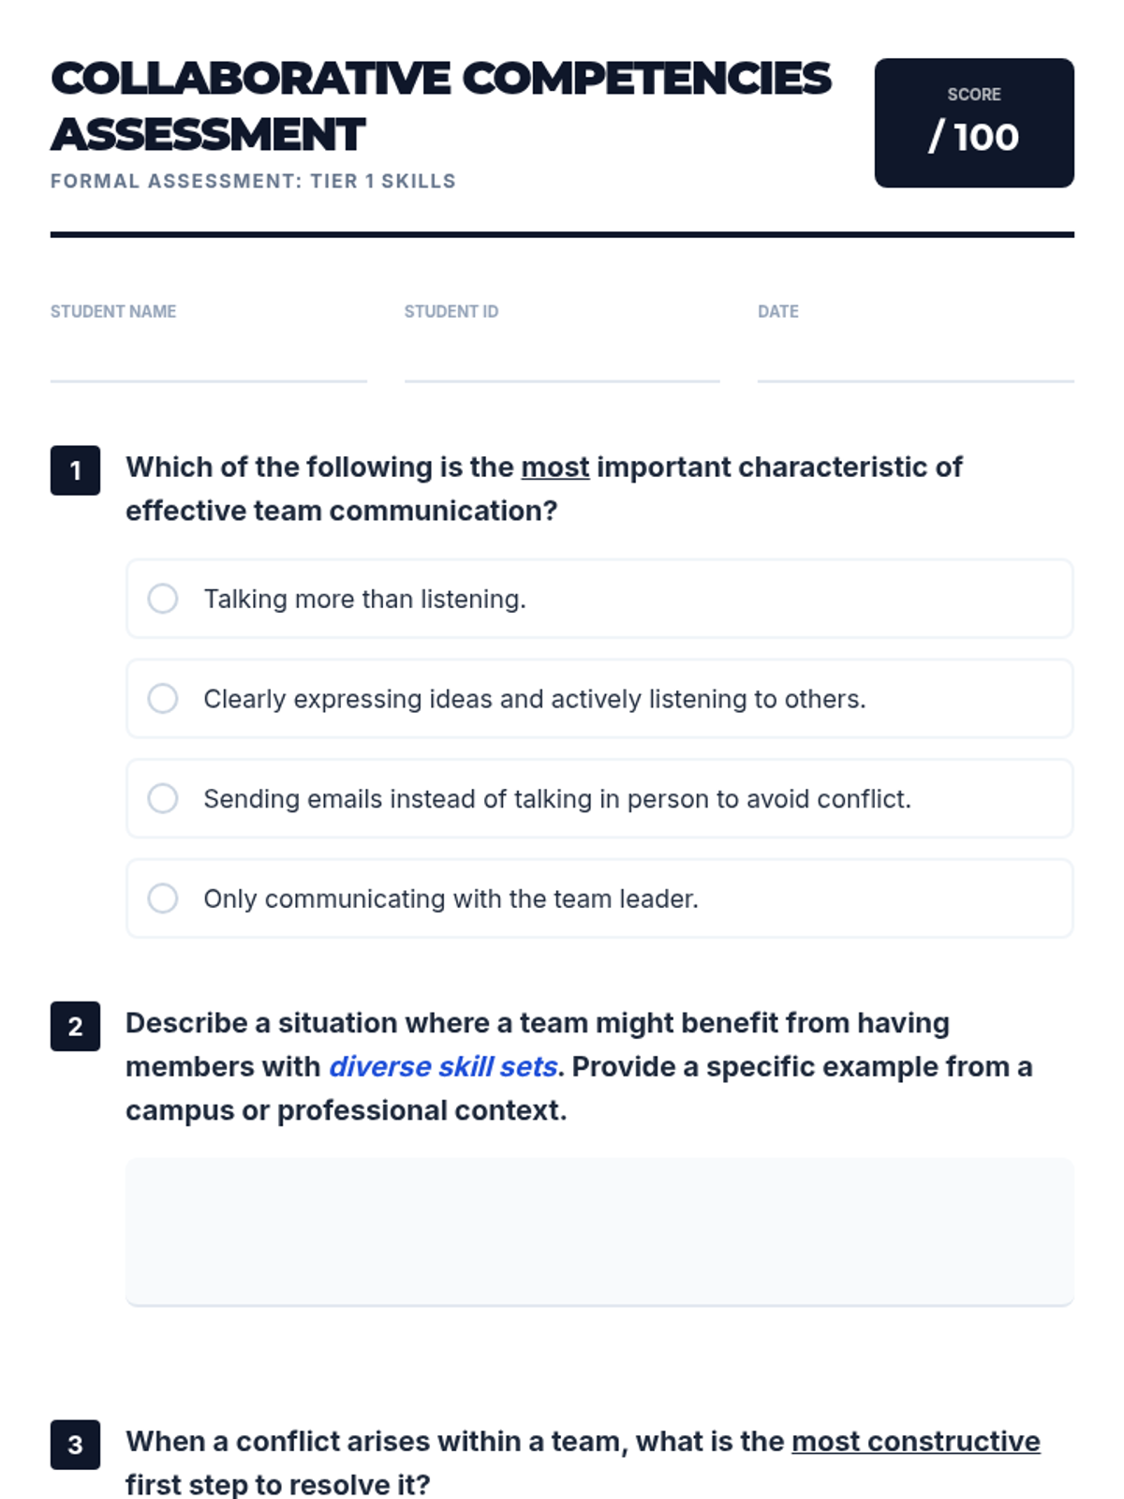Image resolution: width=1124 pixels, height=1499 pixels.
Task: Click the "Student ID" label
Action: click(x=451, y=311)
